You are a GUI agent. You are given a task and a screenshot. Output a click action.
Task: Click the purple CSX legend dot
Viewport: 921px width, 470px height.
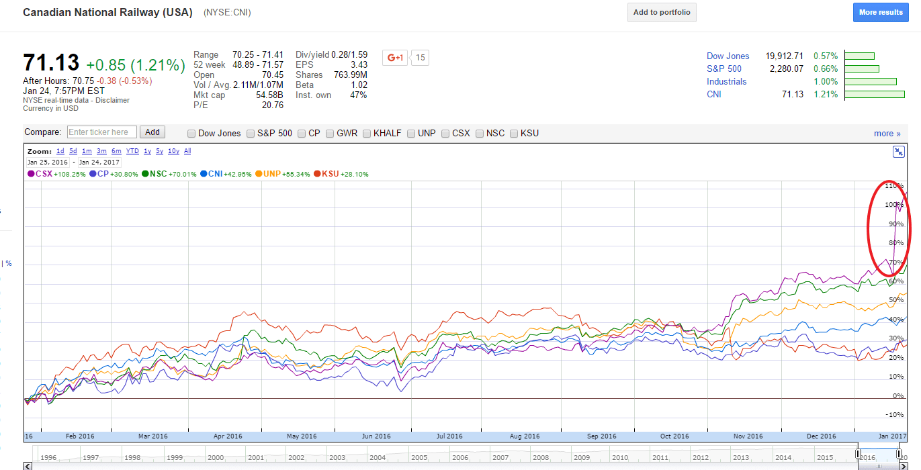click(31, 174)
